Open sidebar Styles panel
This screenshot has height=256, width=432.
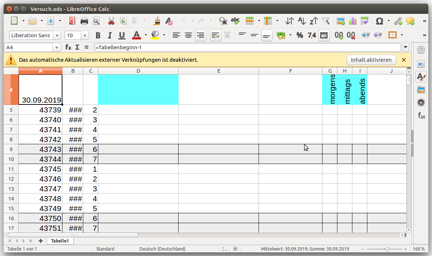pos(421,77)
